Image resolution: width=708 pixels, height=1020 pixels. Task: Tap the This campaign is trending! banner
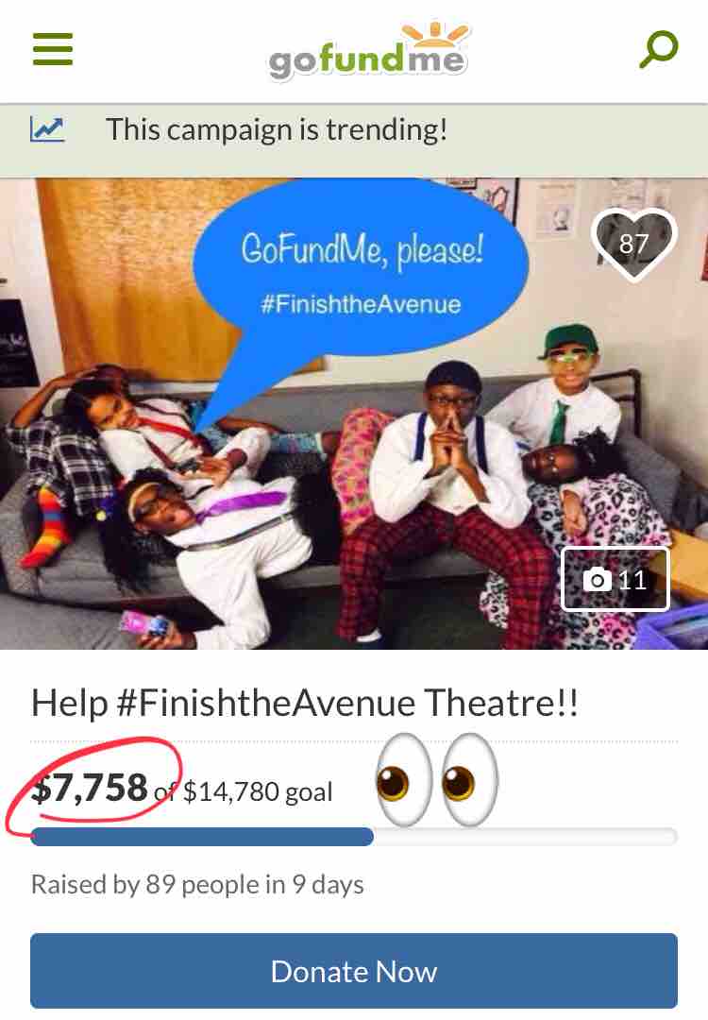pos(354,140)
